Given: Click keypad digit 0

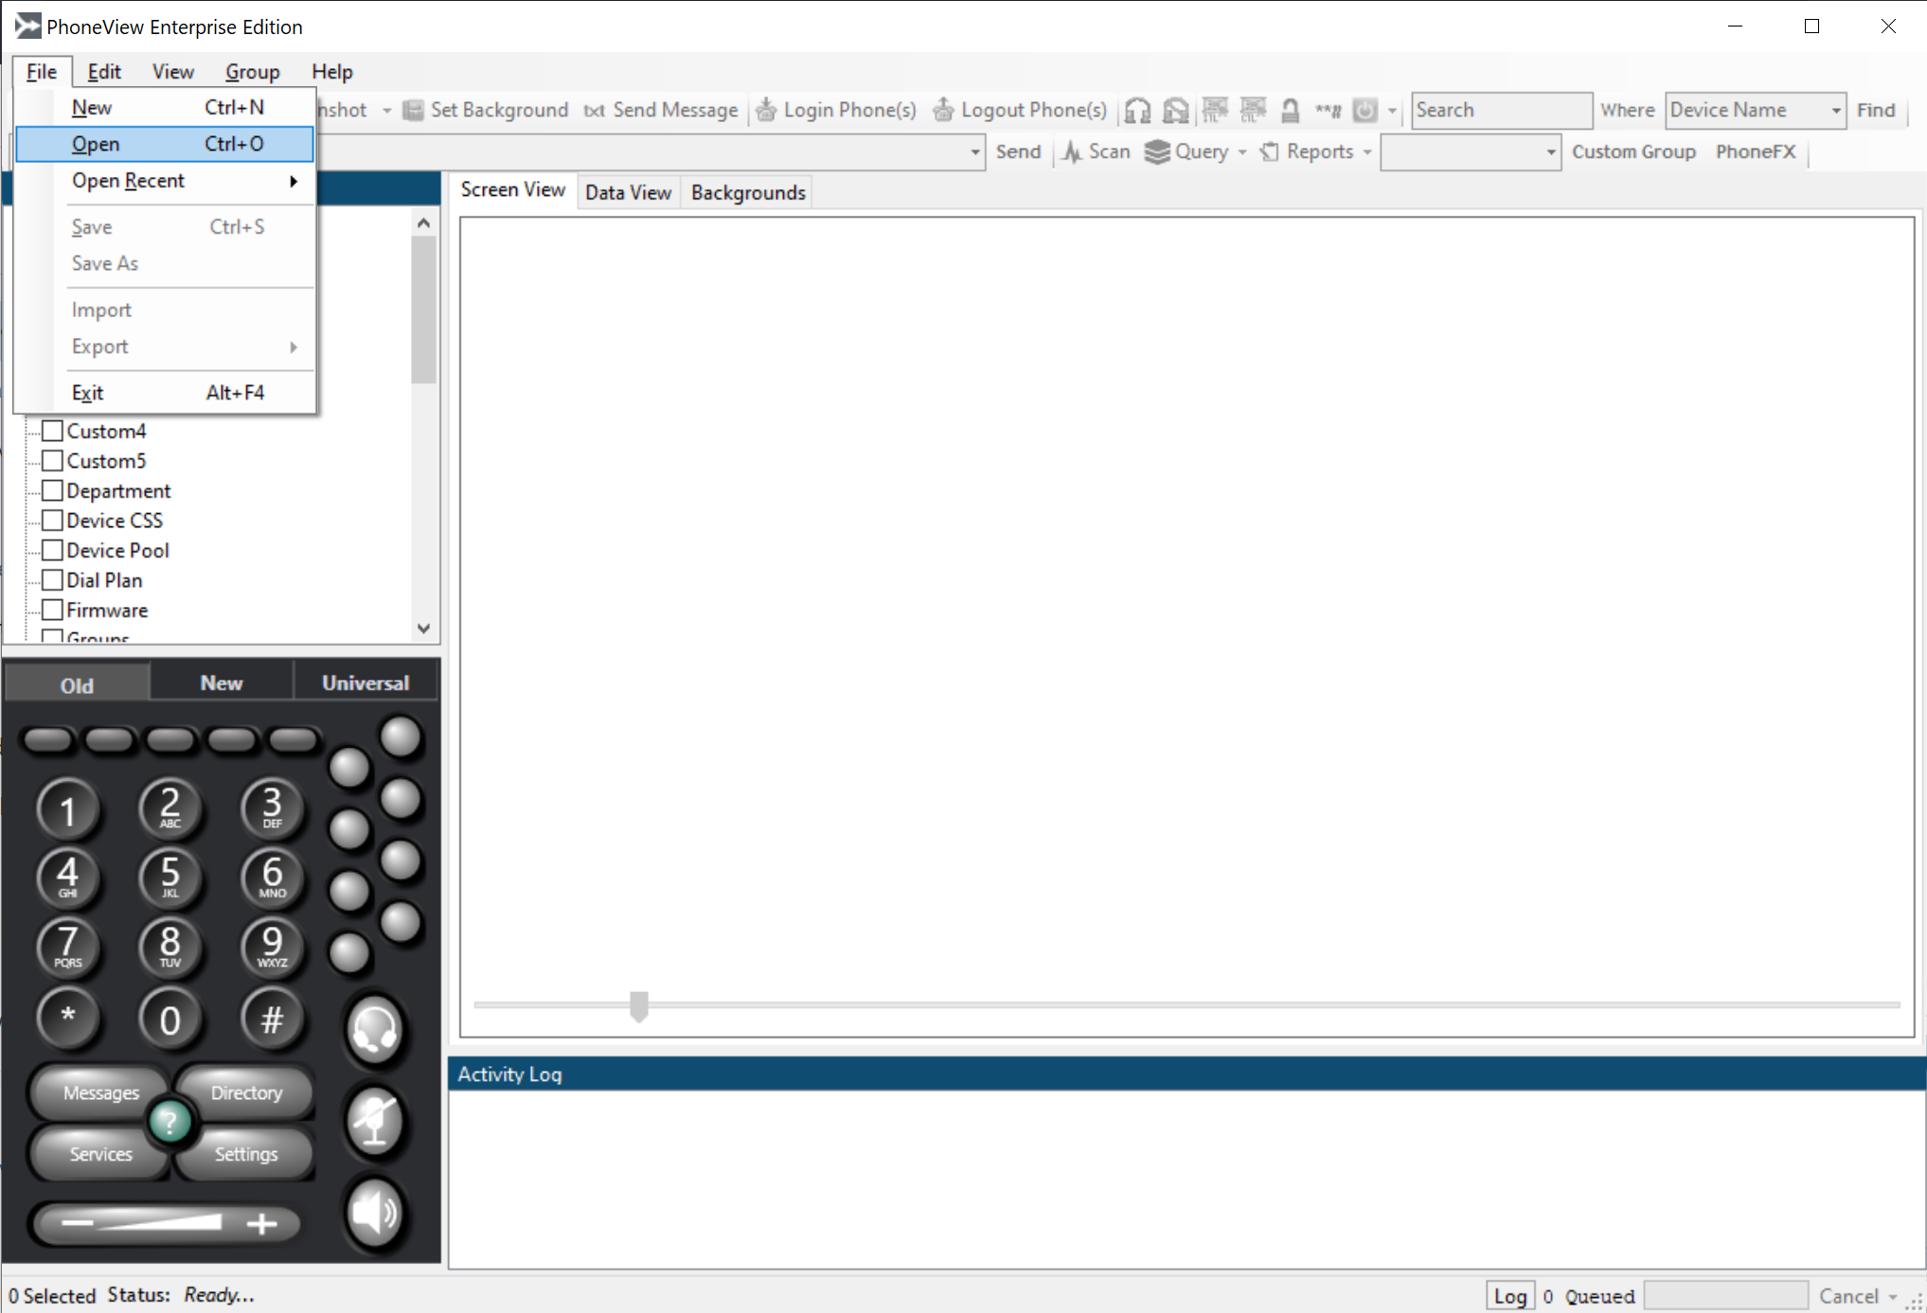Looking at the screenshot, I should (x=170, y=1018).
